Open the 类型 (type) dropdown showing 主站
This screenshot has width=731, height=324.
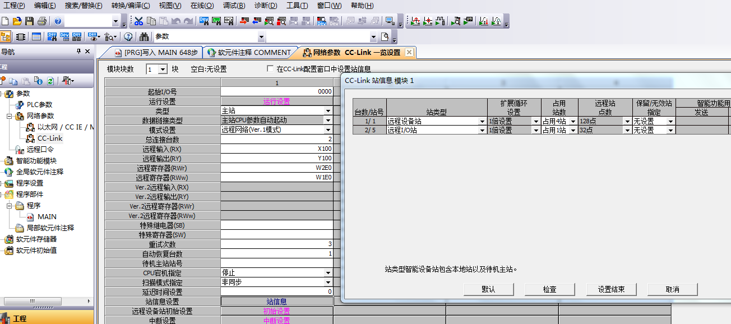(328, 111)
